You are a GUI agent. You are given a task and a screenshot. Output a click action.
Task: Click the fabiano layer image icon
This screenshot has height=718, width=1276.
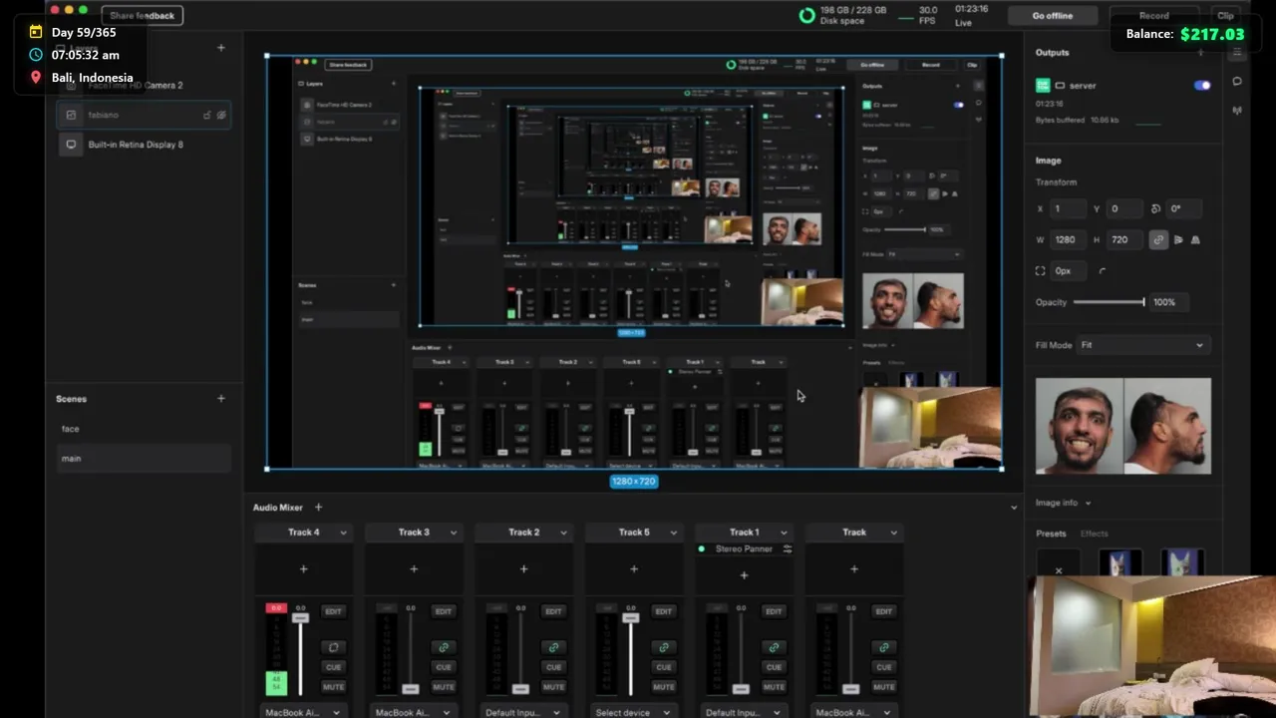(71, 115)
